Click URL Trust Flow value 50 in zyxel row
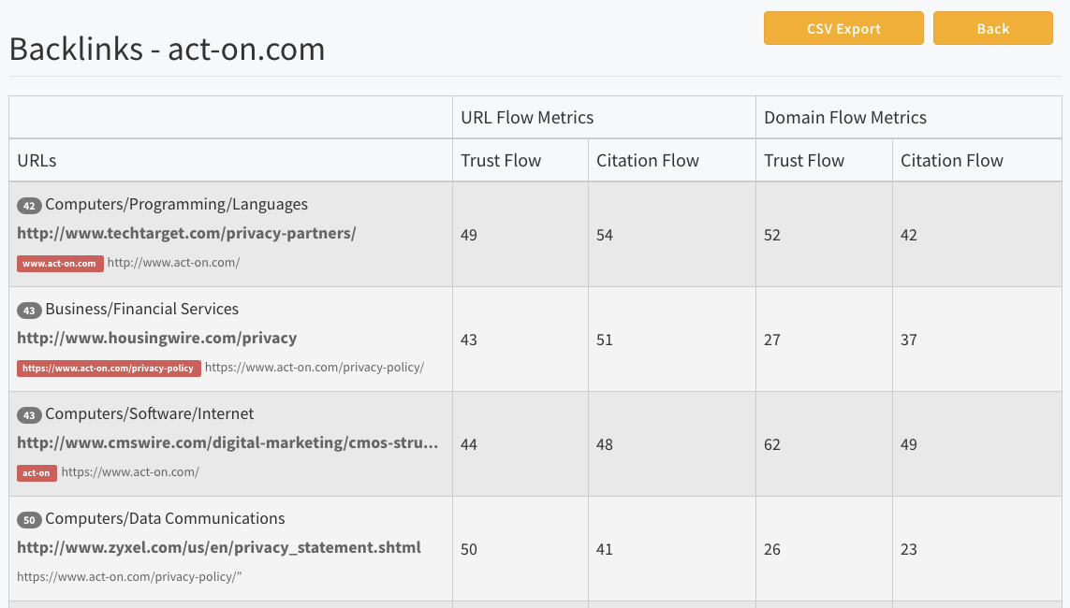Viewport: 1070px width, 608px height. pos(469,549)
